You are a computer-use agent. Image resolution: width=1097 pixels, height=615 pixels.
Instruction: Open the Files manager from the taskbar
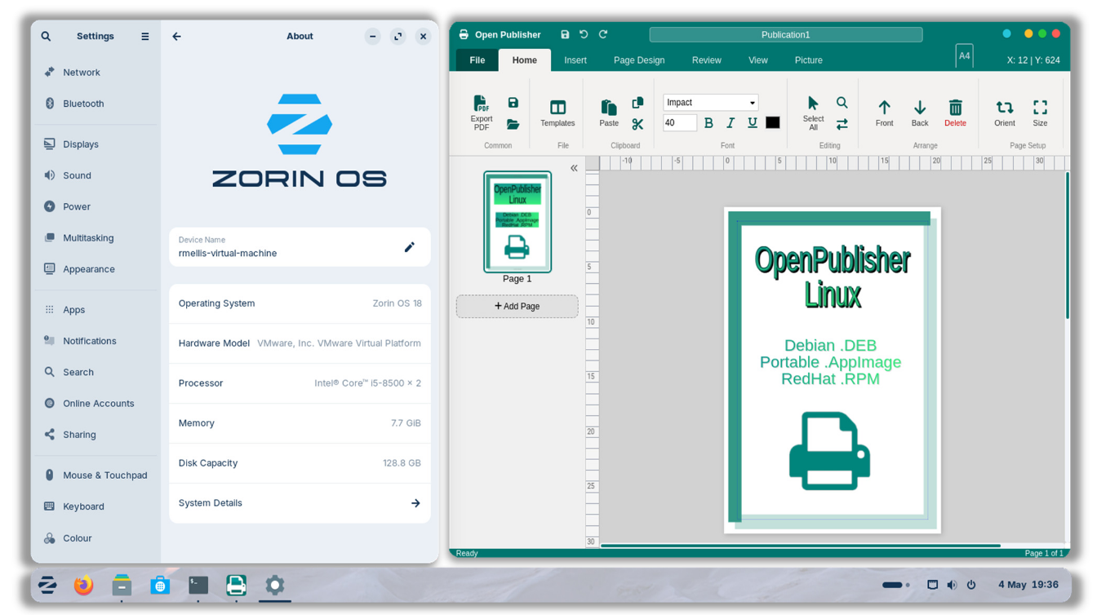[x=122, y=585]
